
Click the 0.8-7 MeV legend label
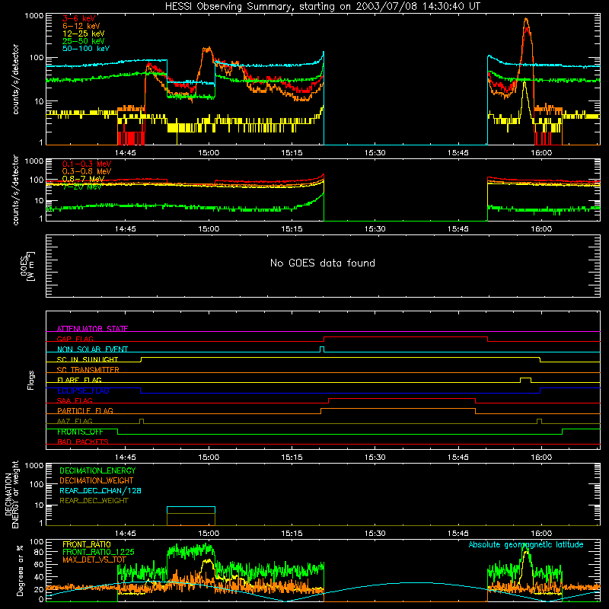[83, 179]
